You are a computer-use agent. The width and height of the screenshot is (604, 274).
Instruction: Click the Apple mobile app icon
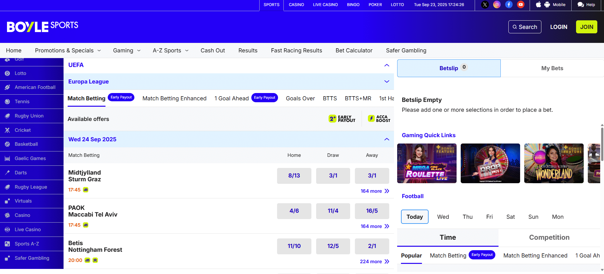tap(539, 4)
